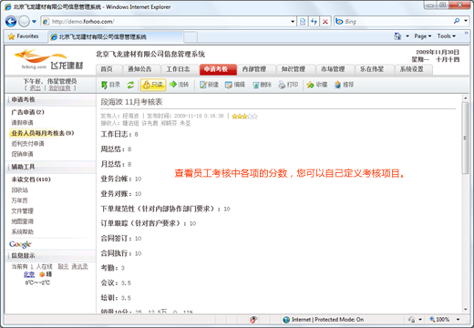Open the 100% zoom level dropdown arrow
The image size is (474, 328).
(458, 320)
